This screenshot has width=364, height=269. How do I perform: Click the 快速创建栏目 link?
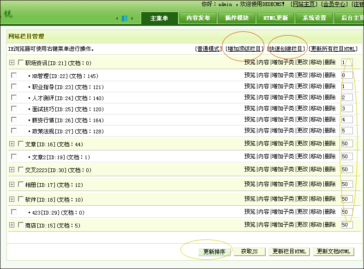(x=287, y=49)
